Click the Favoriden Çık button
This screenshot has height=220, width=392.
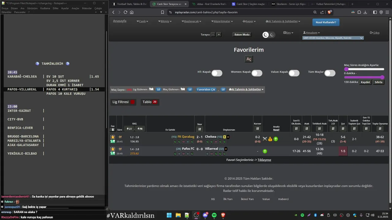[x=206, y=90]
